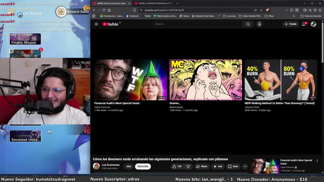
Task: Open the Jeremy Ethier channel link
Action: [252, 107]
